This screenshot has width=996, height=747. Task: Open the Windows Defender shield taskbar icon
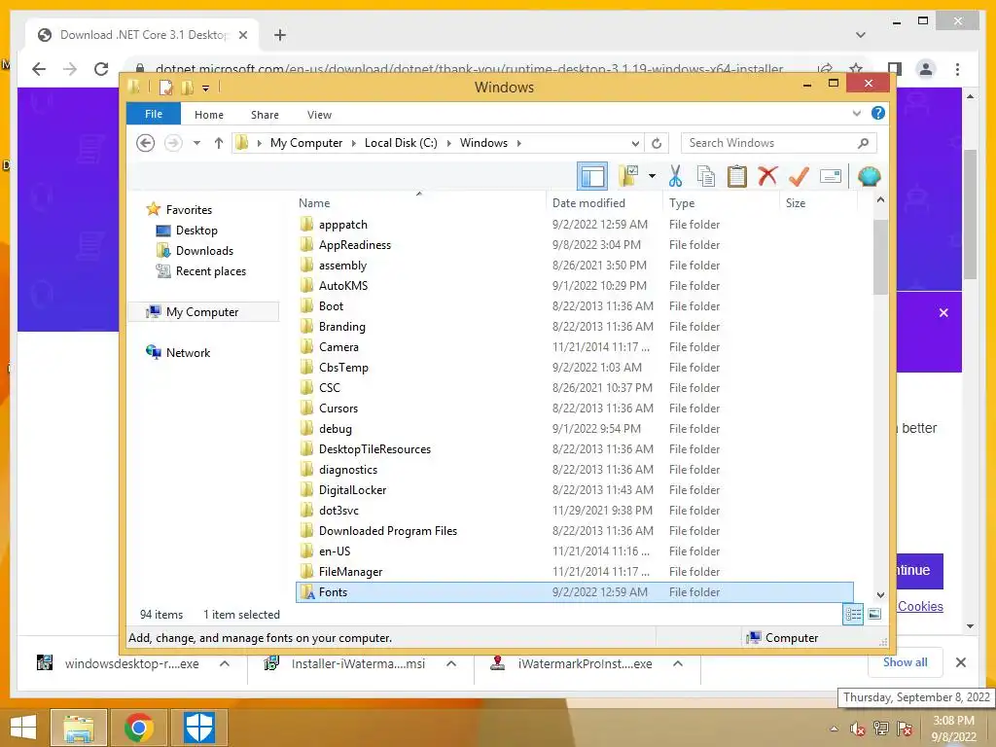(x=198, y=728)
